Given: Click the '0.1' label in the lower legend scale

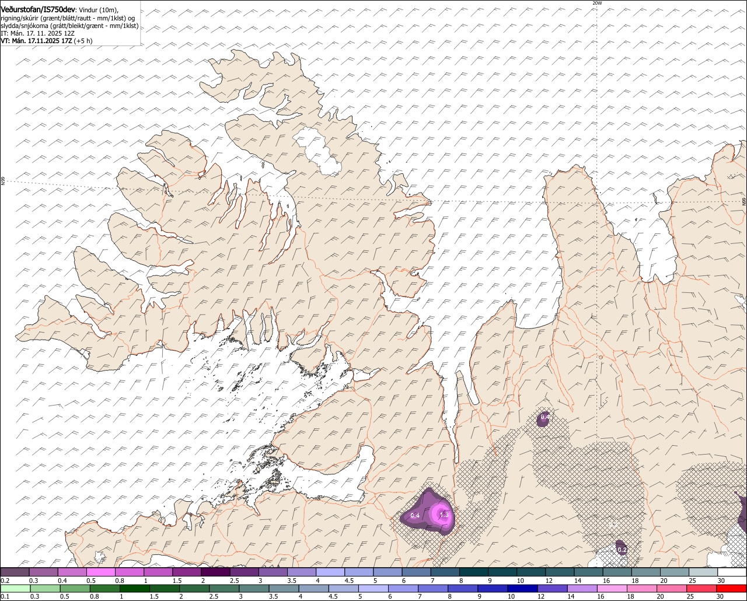Looking at the screenshot, I should (x=4, y=596).
